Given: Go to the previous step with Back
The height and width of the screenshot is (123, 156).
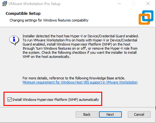Looking at the screenshot, I should pyautogui.click(x=87, y=114).
